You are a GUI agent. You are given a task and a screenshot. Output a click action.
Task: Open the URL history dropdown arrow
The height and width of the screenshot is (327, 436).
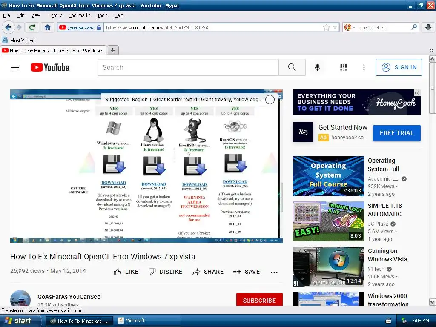click(x=335, y=27)
